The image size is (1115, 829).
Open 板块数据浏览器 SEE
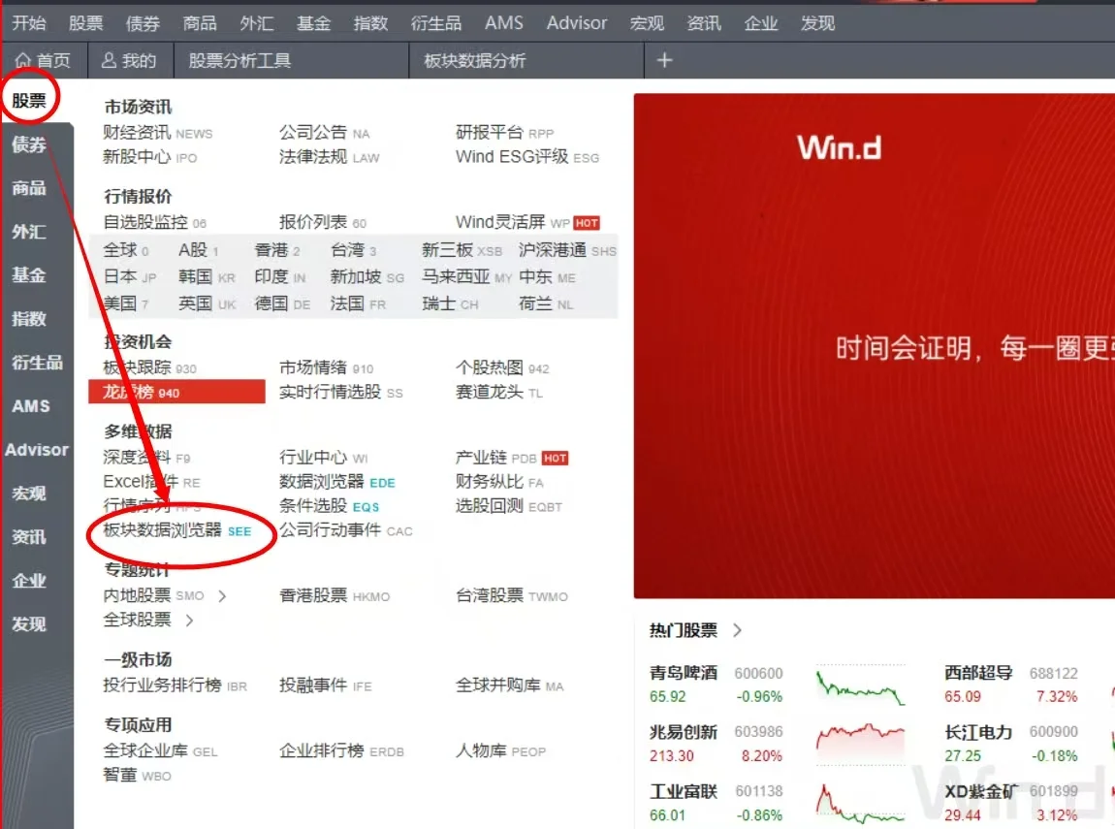tap(177, 530)
